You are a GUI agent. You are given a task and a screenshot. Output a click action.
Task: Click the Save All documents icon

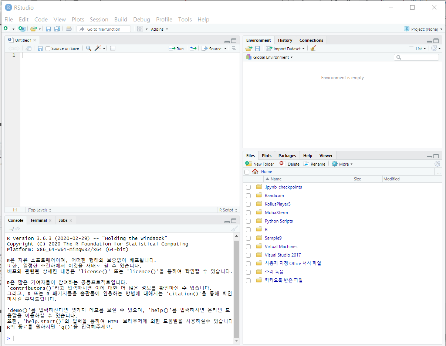point(57,29)
